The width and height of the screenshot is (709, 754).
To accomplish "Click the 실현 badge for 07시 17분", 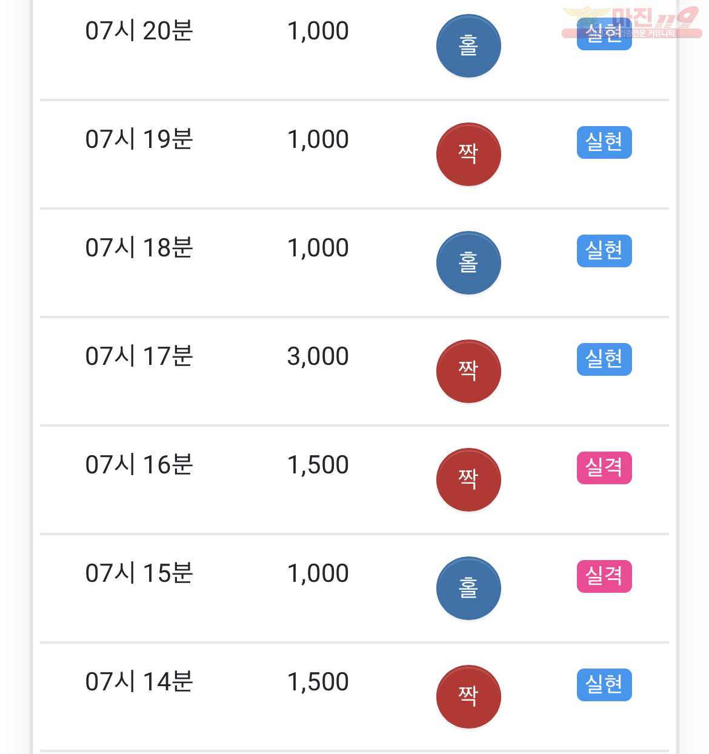I will tap(604, 359).
